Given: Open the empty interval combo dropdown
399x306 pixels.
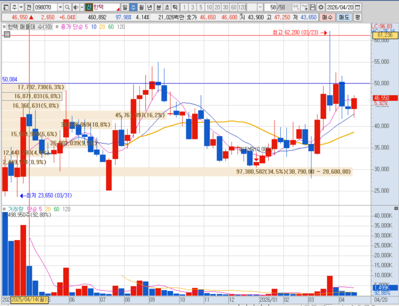Looking at the screenshot, I should [260, 7].
